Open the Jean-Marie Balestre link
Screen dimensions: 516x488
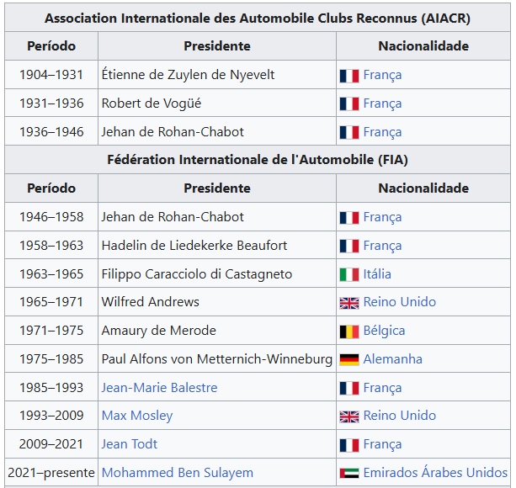(159, 388)
